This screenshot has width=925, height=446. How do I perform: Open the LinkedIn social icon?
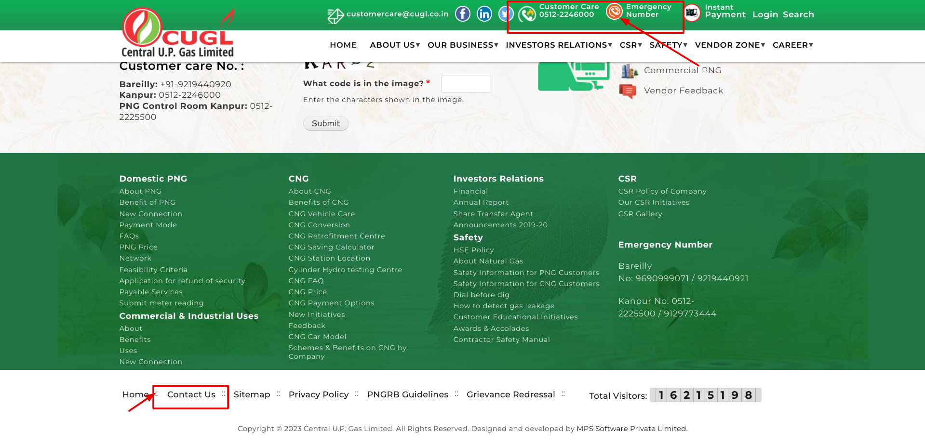484,14
